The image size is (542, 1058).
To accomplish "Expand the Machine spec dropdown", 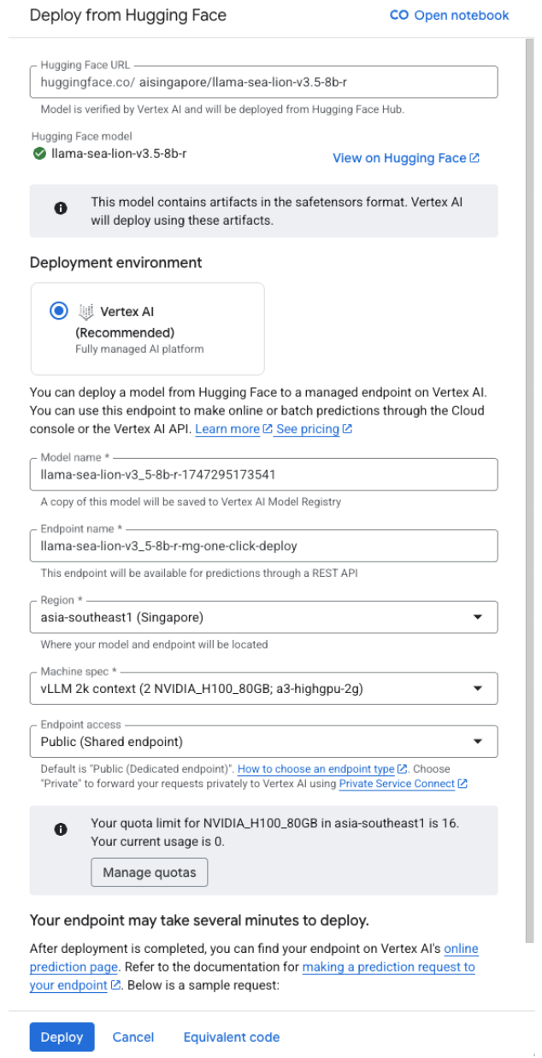I will click(x=478, y=688).
